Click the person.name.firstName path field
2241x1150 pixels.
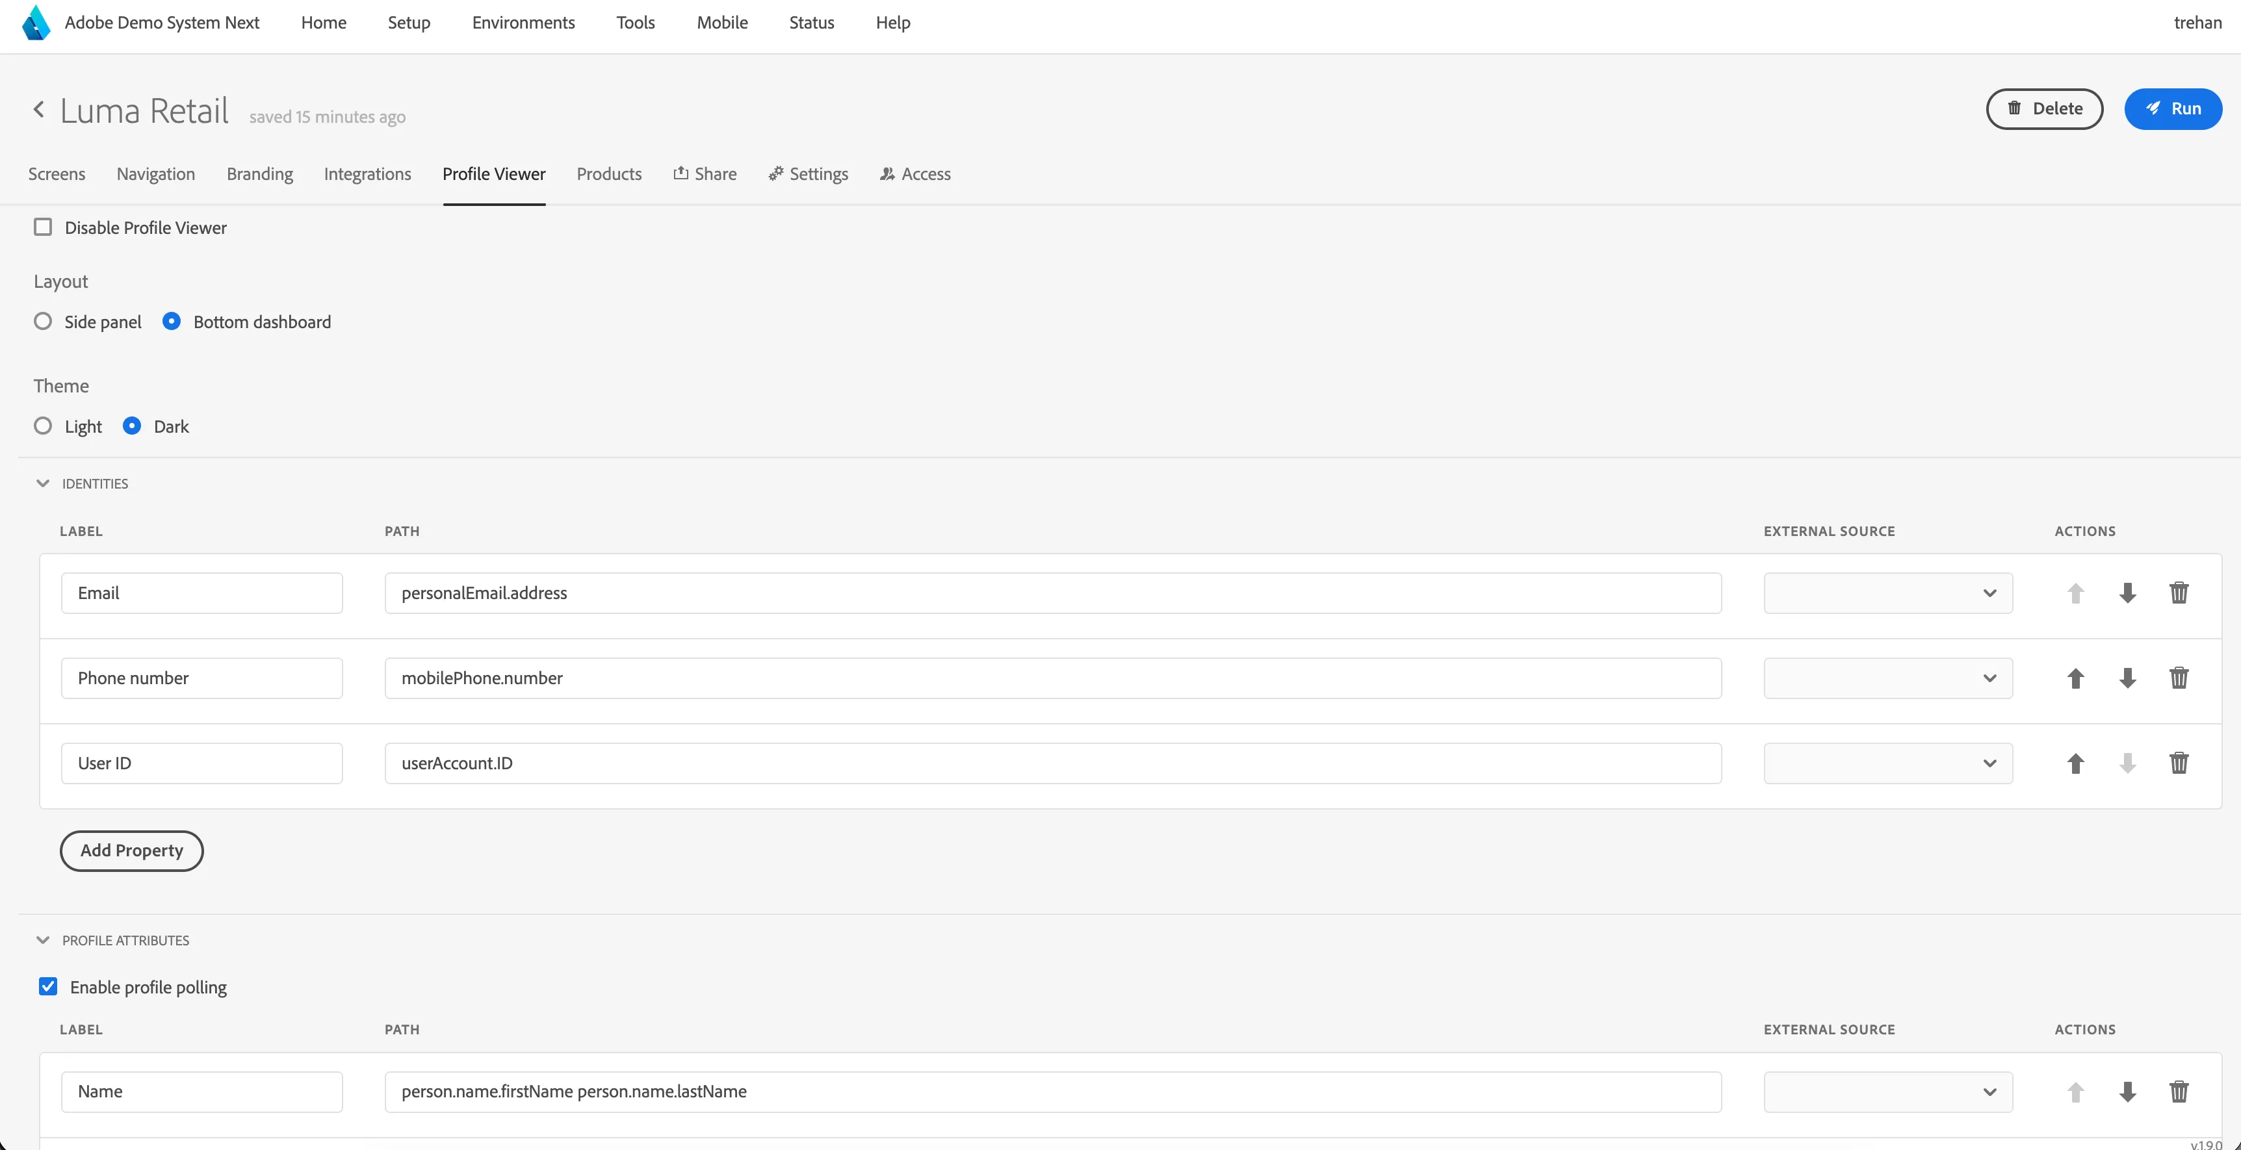[x=1053, y=1092]
